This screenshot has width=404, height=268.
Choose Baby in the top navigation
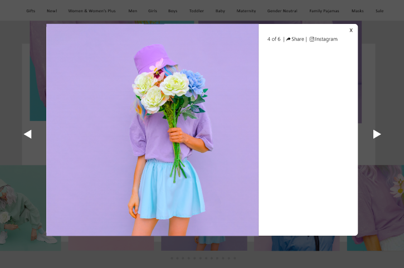[220, 11]
